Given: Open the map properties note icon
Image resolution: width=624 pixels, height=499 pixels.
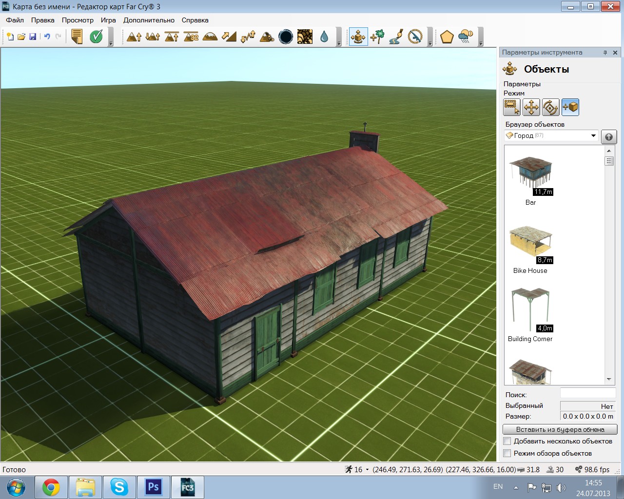Looking at the screenshot, I should pyautogui.click(x=77, y=37).
